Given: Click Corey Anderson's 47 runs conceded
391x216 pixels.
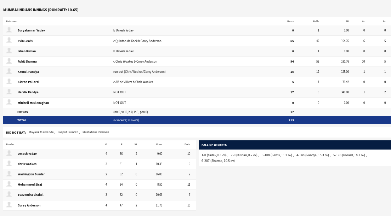Looking at the screenshot, I should 121,205.
